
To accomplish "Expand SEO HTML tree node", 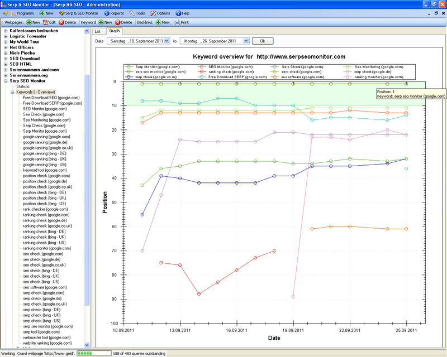I will click(x=6, y=64).
